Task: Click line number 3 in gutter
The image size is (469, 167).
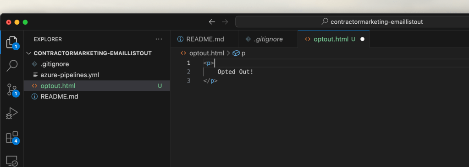Action: pyautogui.click(x=188, y=81)
